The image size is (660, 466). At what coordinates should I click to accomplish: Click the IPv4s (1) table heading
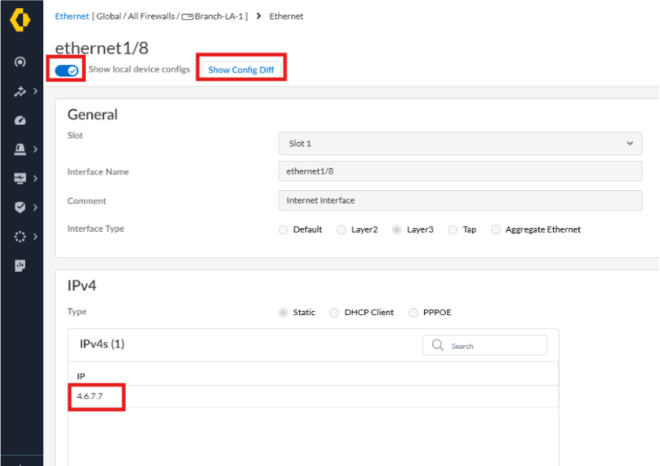[101, 344]
